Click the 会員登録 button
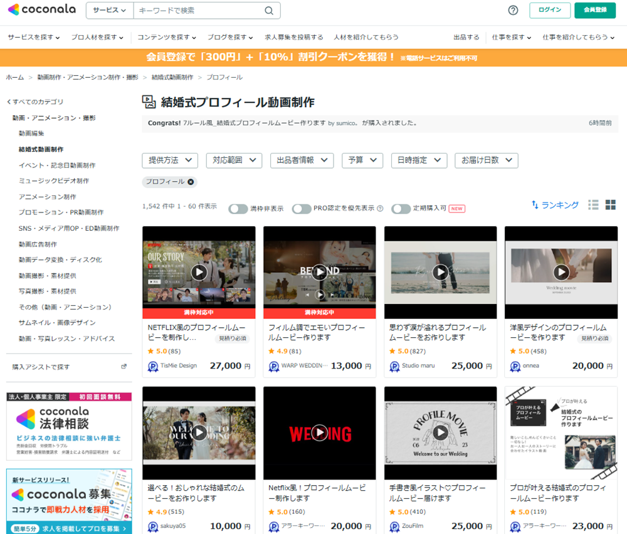 coord(595,10)
